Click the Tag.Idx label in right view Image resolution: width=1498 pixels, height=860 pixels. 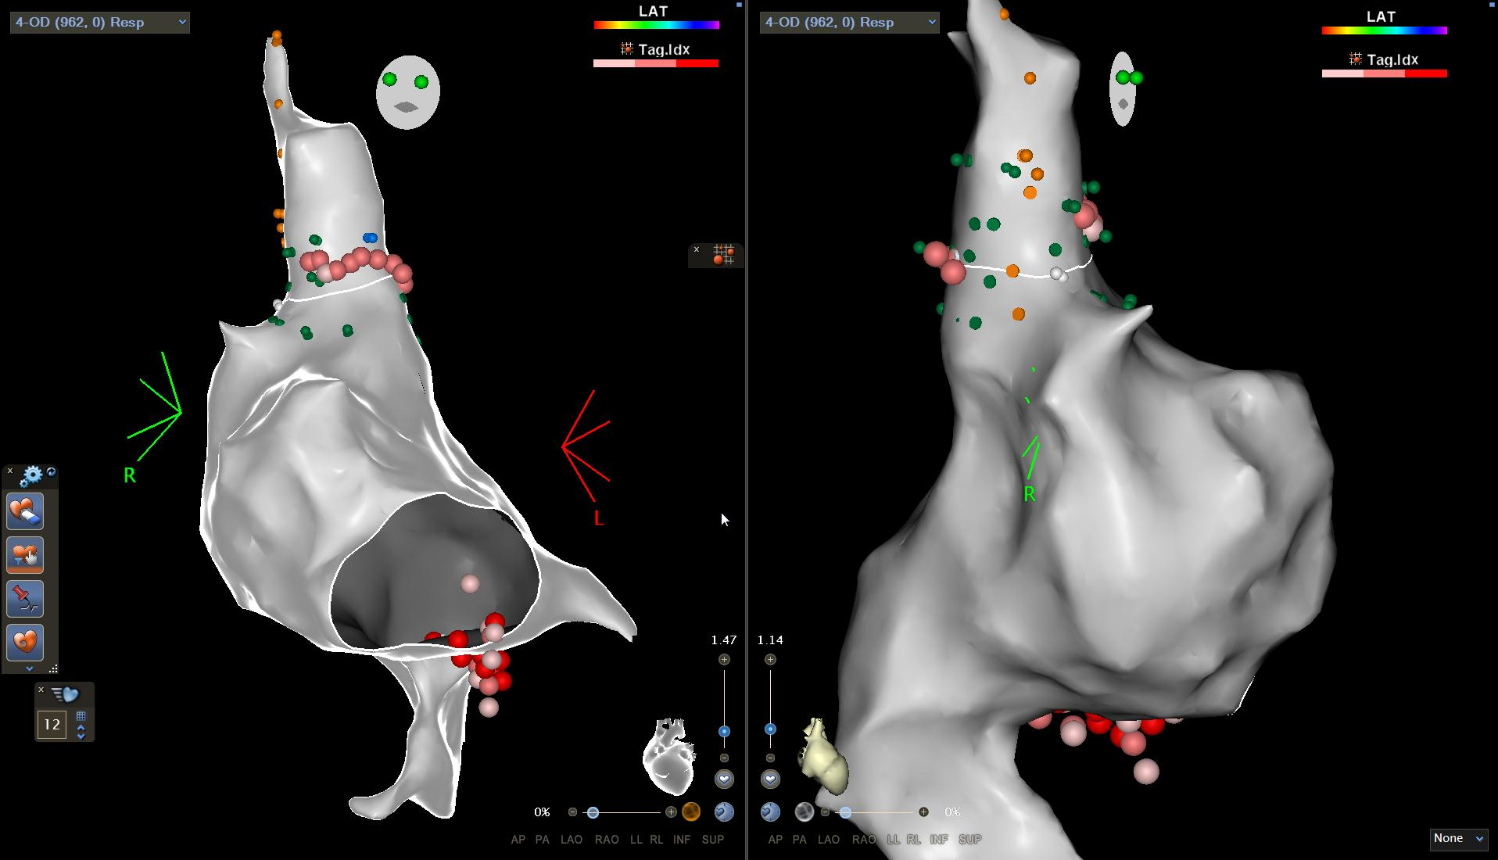coord(1392,59)
